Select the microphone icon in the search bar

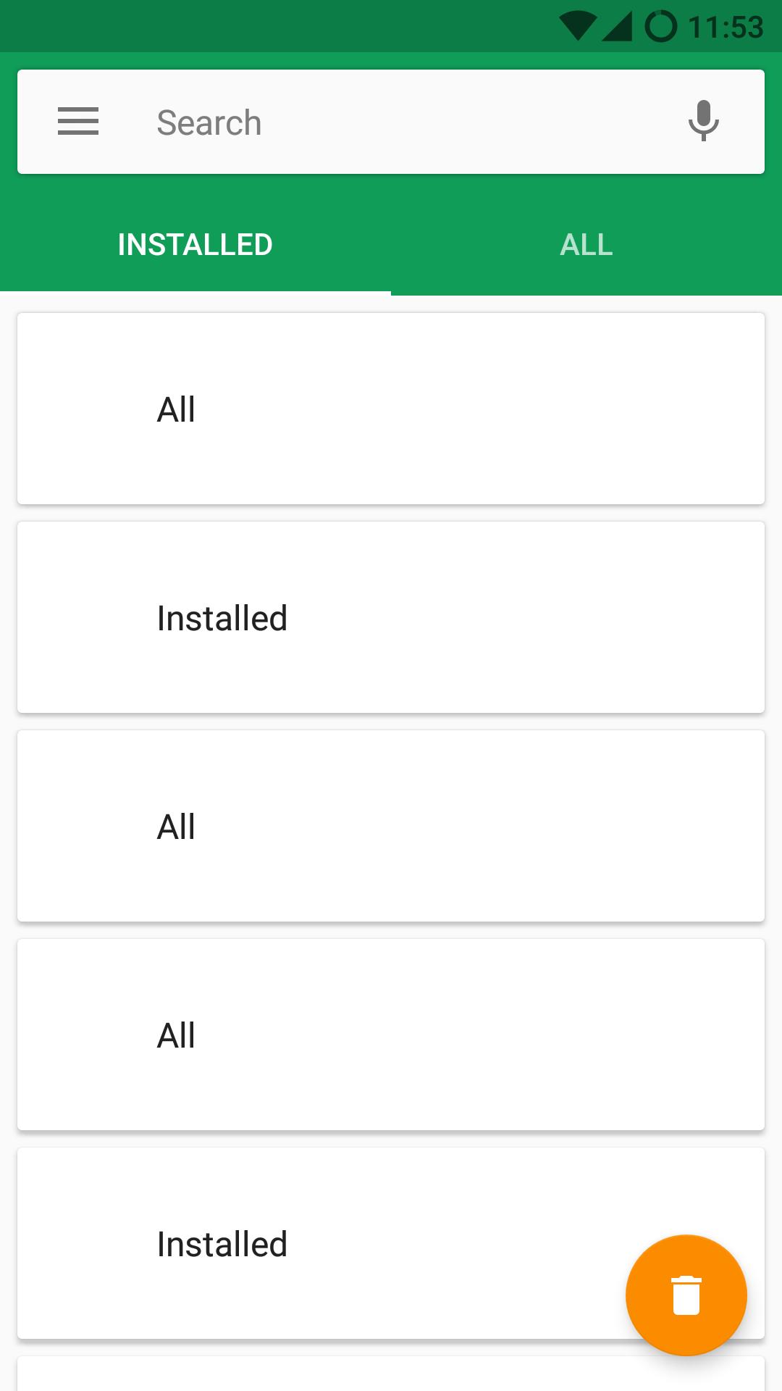click(x=701, y=122)
